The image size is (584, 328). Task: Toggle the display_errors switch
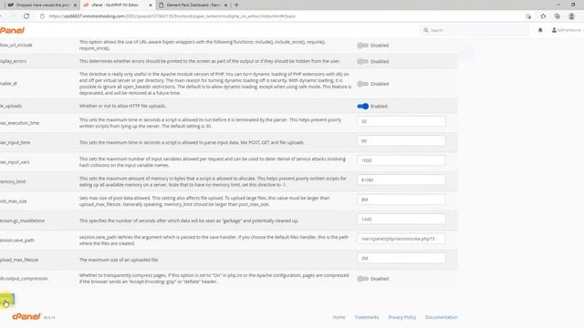click(x=363, y=61)
